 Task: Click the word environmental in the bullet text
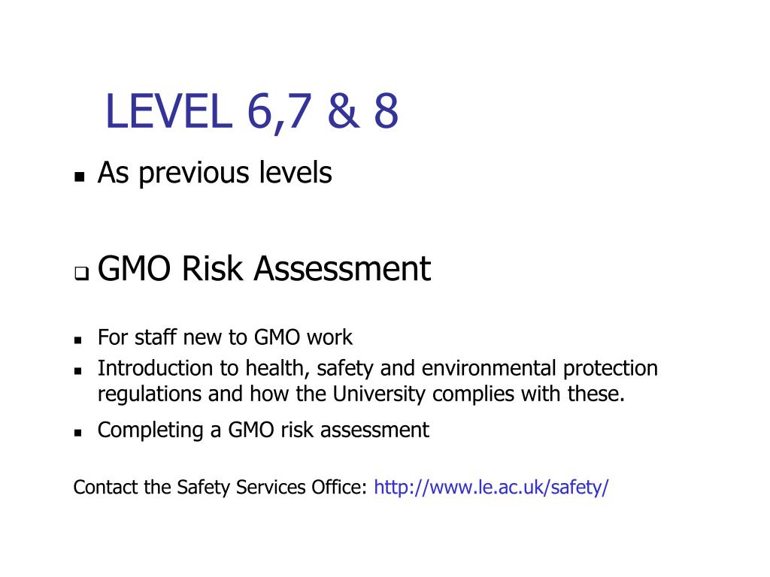(489, 368)
